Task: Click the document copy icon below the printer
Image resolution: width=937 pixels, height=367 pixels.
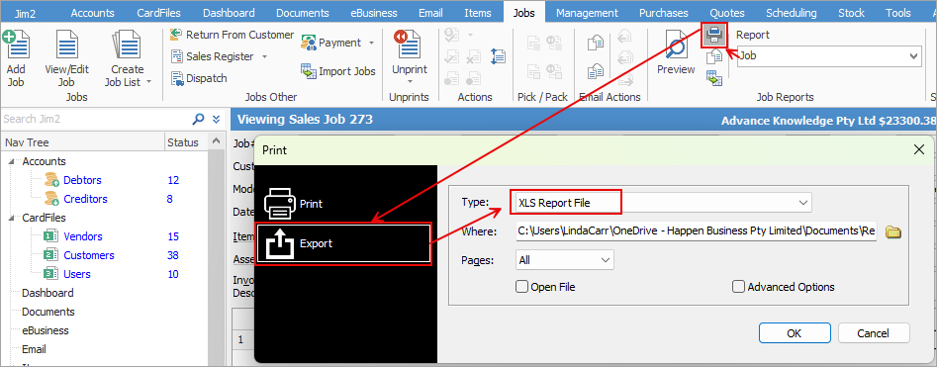Action: [x=714, y=56]
